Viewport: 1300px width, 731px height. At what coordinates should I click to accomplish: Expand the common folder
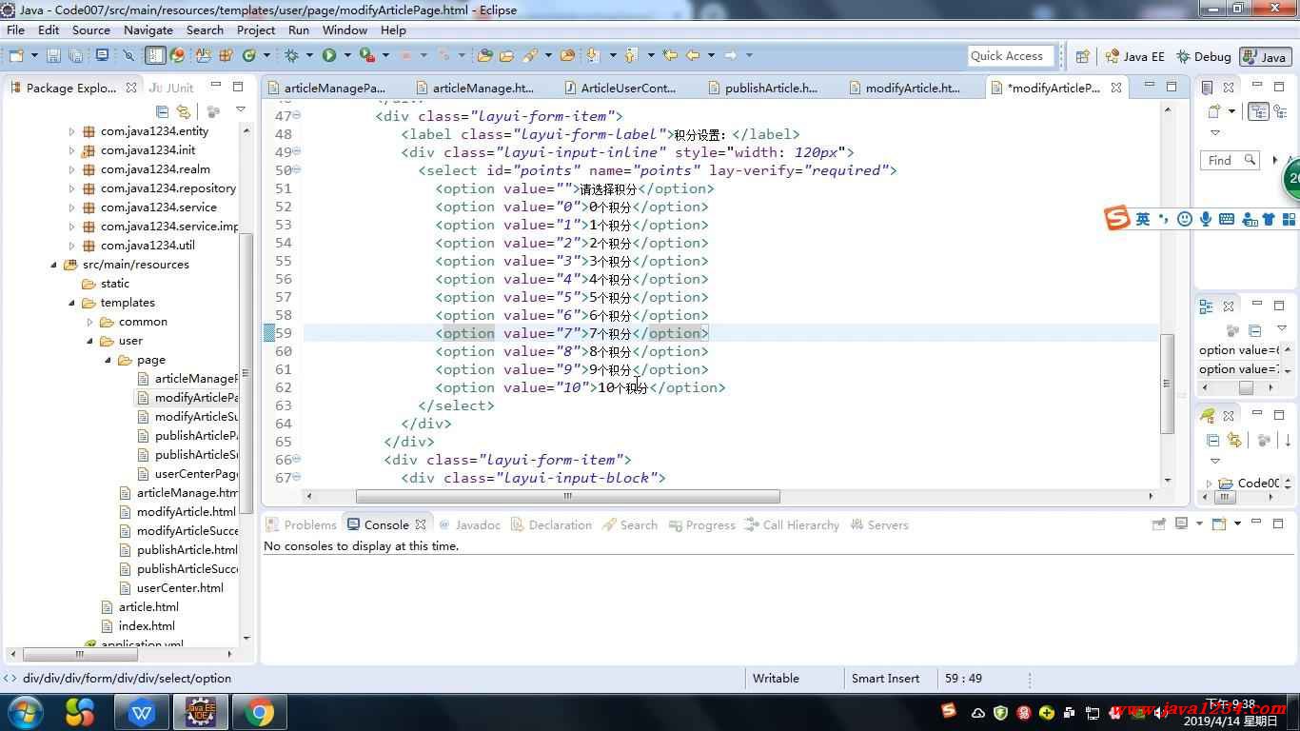(89, 322)
